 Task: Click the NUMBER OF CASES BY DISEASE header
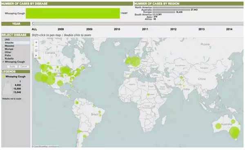pyautogui.click(x=67, y=4)
